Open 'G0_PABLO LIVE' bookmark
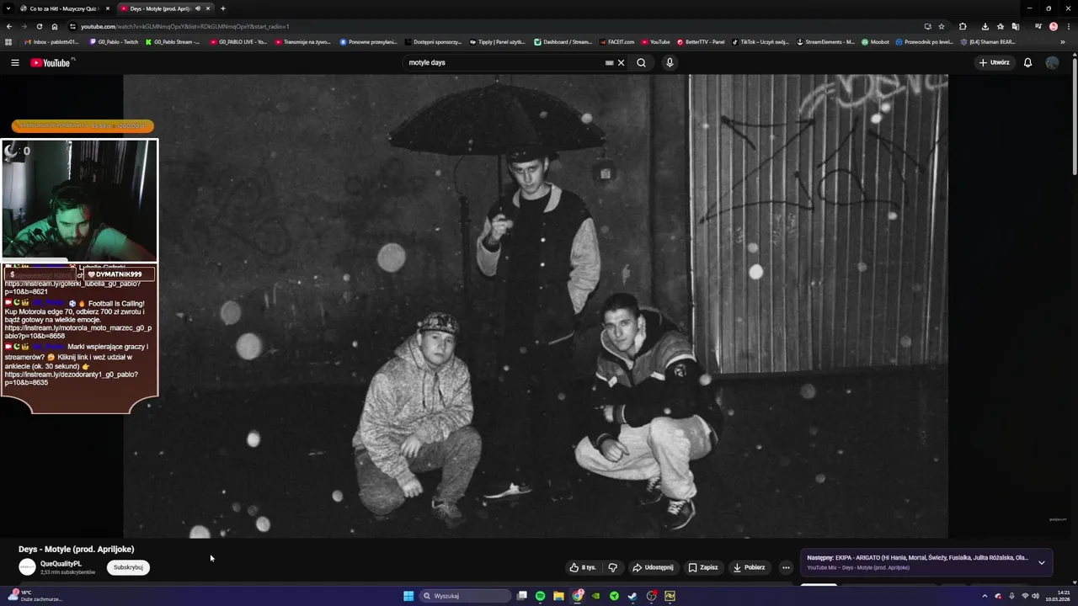Viewport: 1078px width, 606px height. click(x=238, y=41)
